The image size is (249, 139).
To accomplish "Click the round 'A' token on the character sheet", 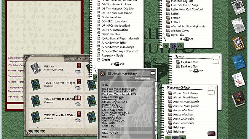I will (102, 74).
